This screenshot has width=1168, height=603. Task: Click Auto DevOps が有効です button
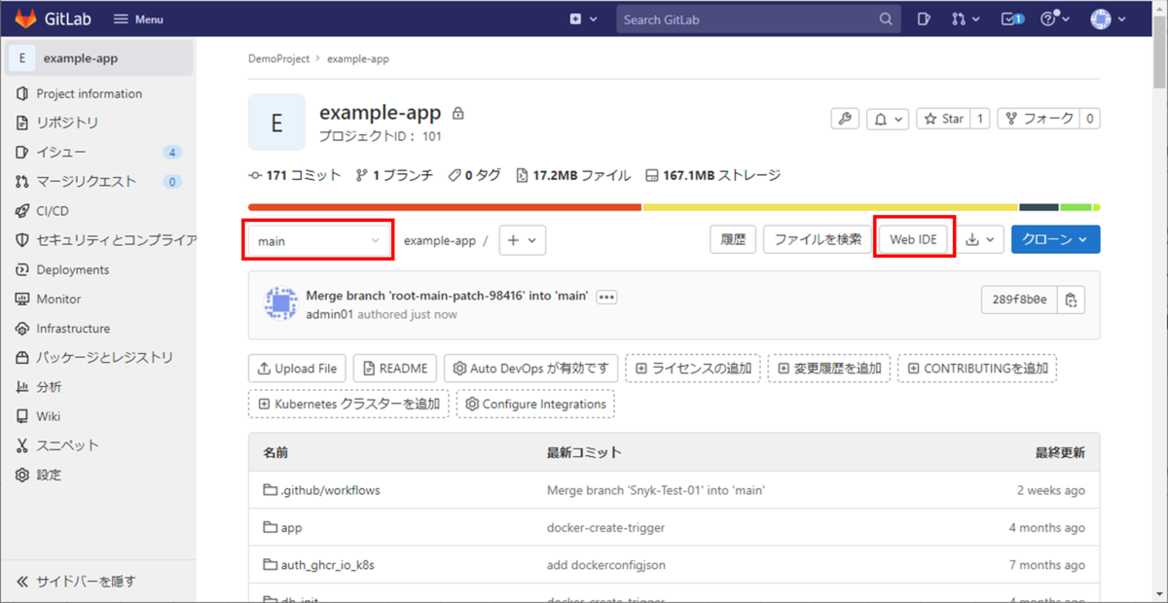pyautogui.click(x=531, y=369)
